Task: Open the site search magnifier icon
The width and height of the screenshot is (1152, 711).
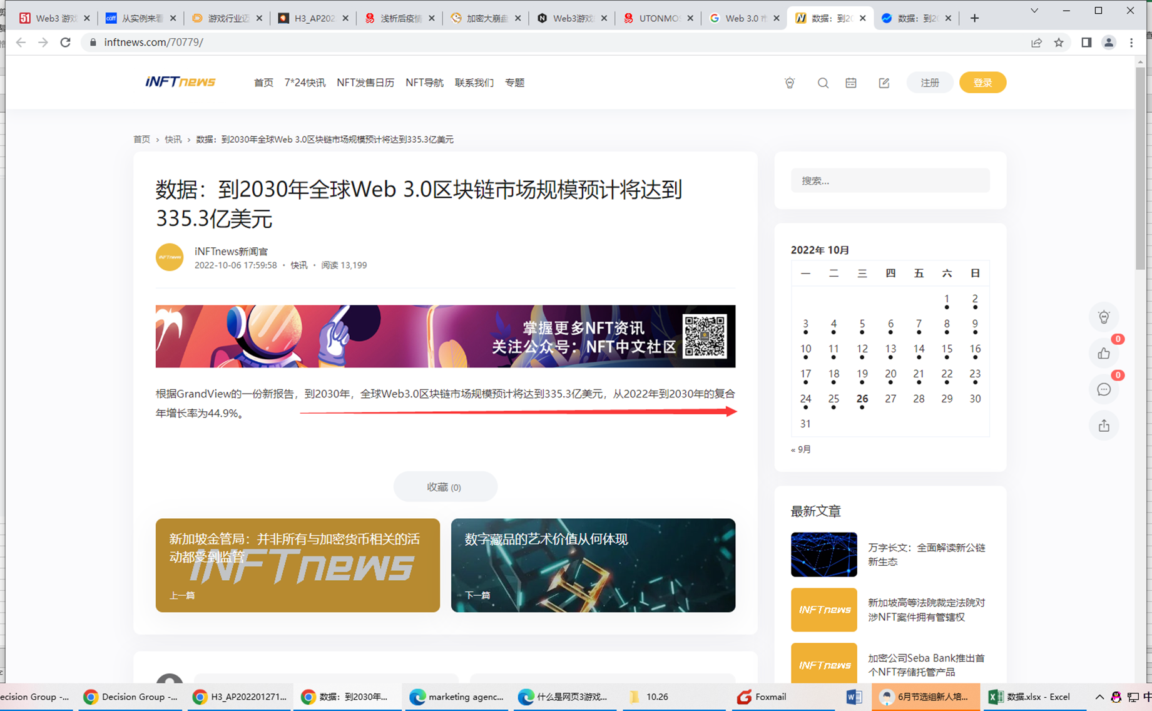Action: [x=823, y=83]
